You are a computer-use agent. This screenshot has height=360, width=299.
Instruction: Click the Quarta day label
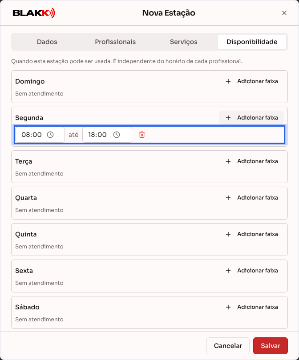coord(26,198)
